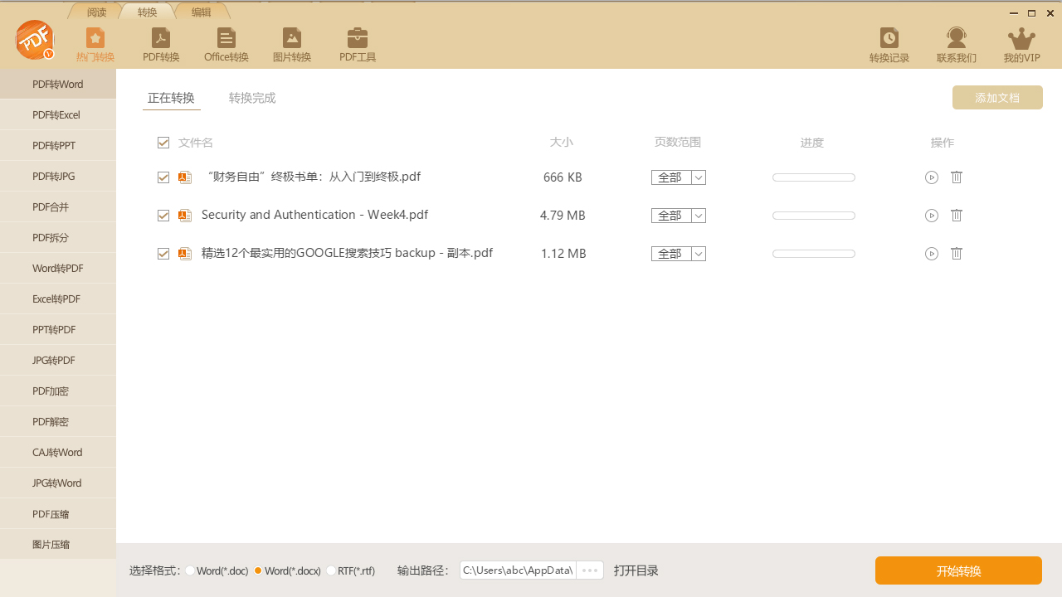This screenshot has width=1062, height=597.
Task: Open the 热门转换 star icon category
Action: pyautogui.click(x=95, y=45)
